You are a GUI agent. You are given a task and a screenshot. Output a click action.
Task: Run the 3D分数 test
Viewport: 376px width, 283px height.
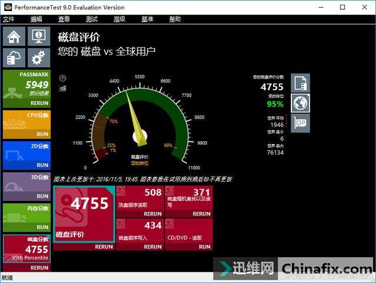click(42, 196)
